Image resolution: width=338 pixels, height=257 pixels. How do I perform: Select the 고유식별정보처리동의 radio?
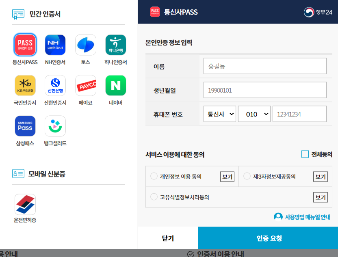[x=154, y=197]
